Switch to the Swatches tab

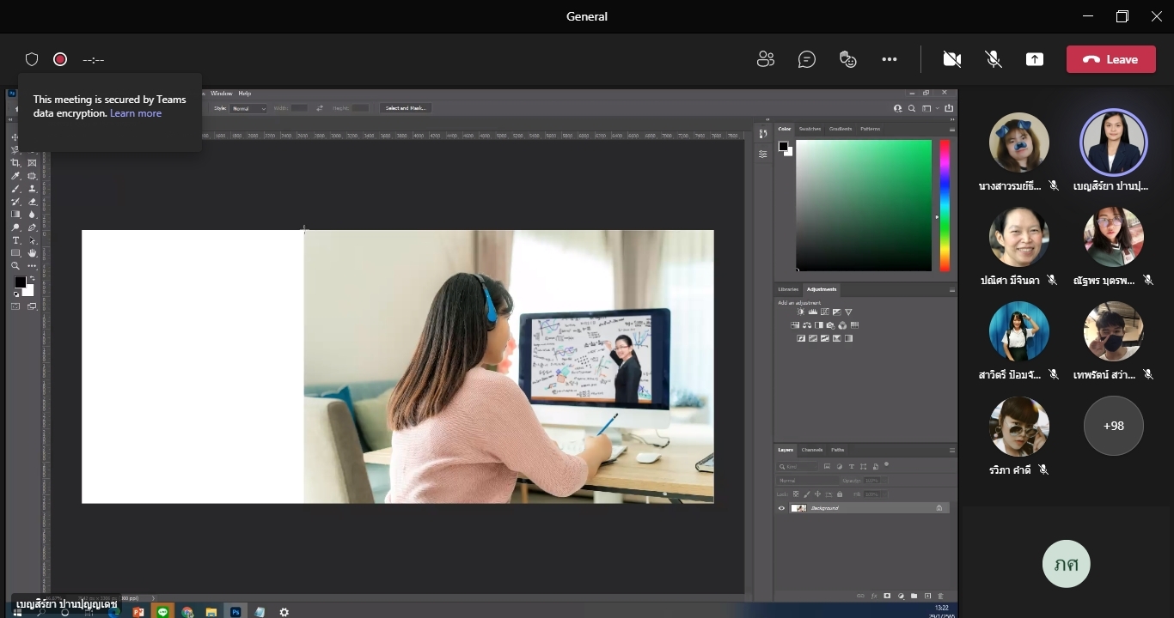coord(810,129)
